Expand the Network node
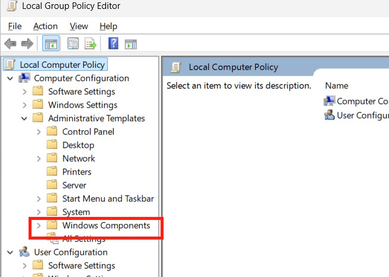The image size is (389, 277). point(39,159)
